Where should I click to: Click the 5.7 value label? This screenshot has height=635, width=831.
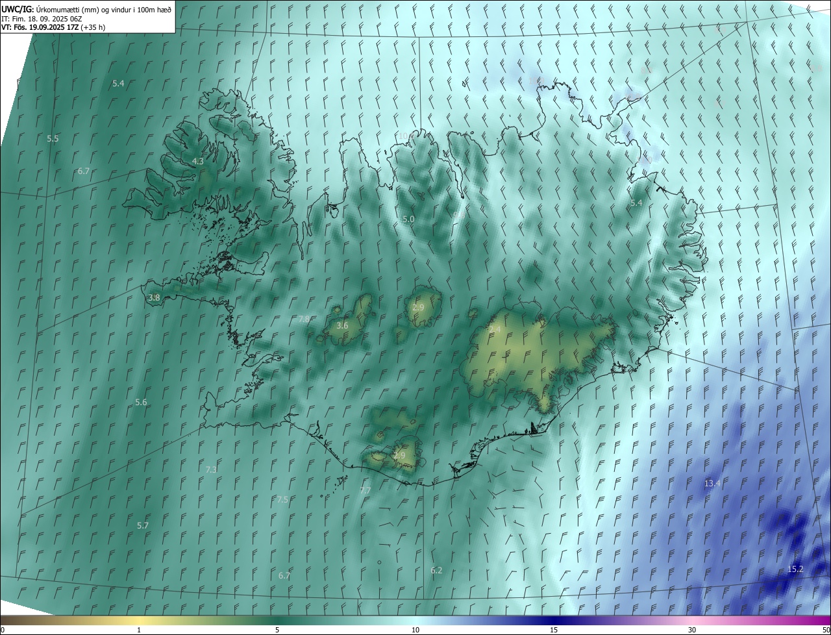pos(143,525)
